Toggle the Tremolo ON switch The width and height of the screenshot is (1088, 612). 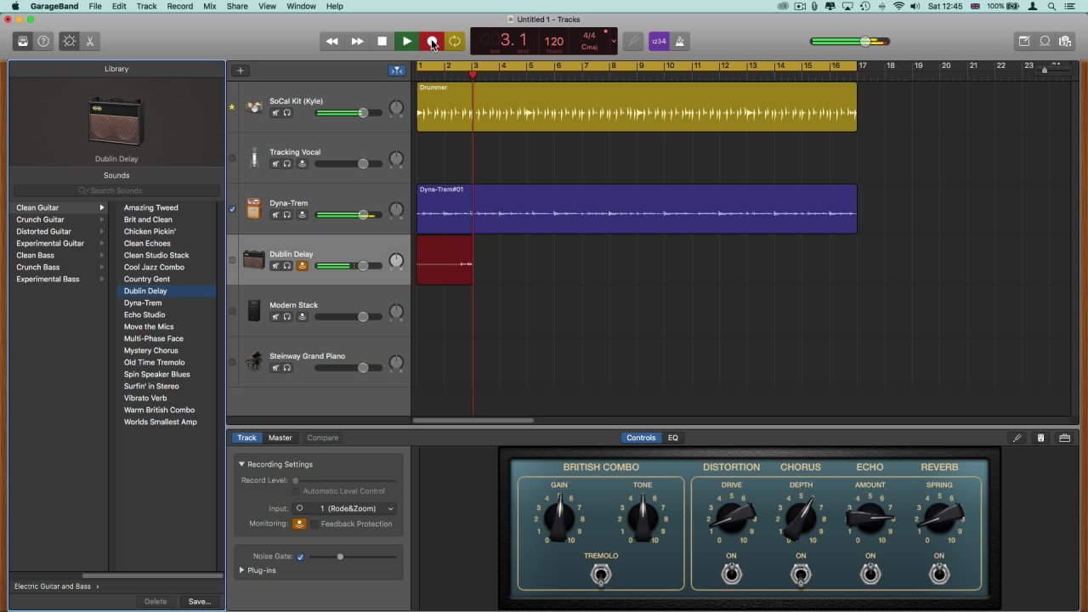[601, 575]
